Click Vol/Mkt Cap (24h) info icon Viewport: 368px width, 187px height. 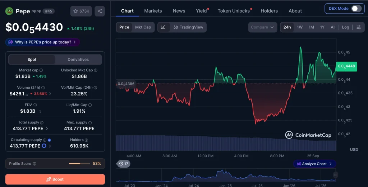coord(95,88)
